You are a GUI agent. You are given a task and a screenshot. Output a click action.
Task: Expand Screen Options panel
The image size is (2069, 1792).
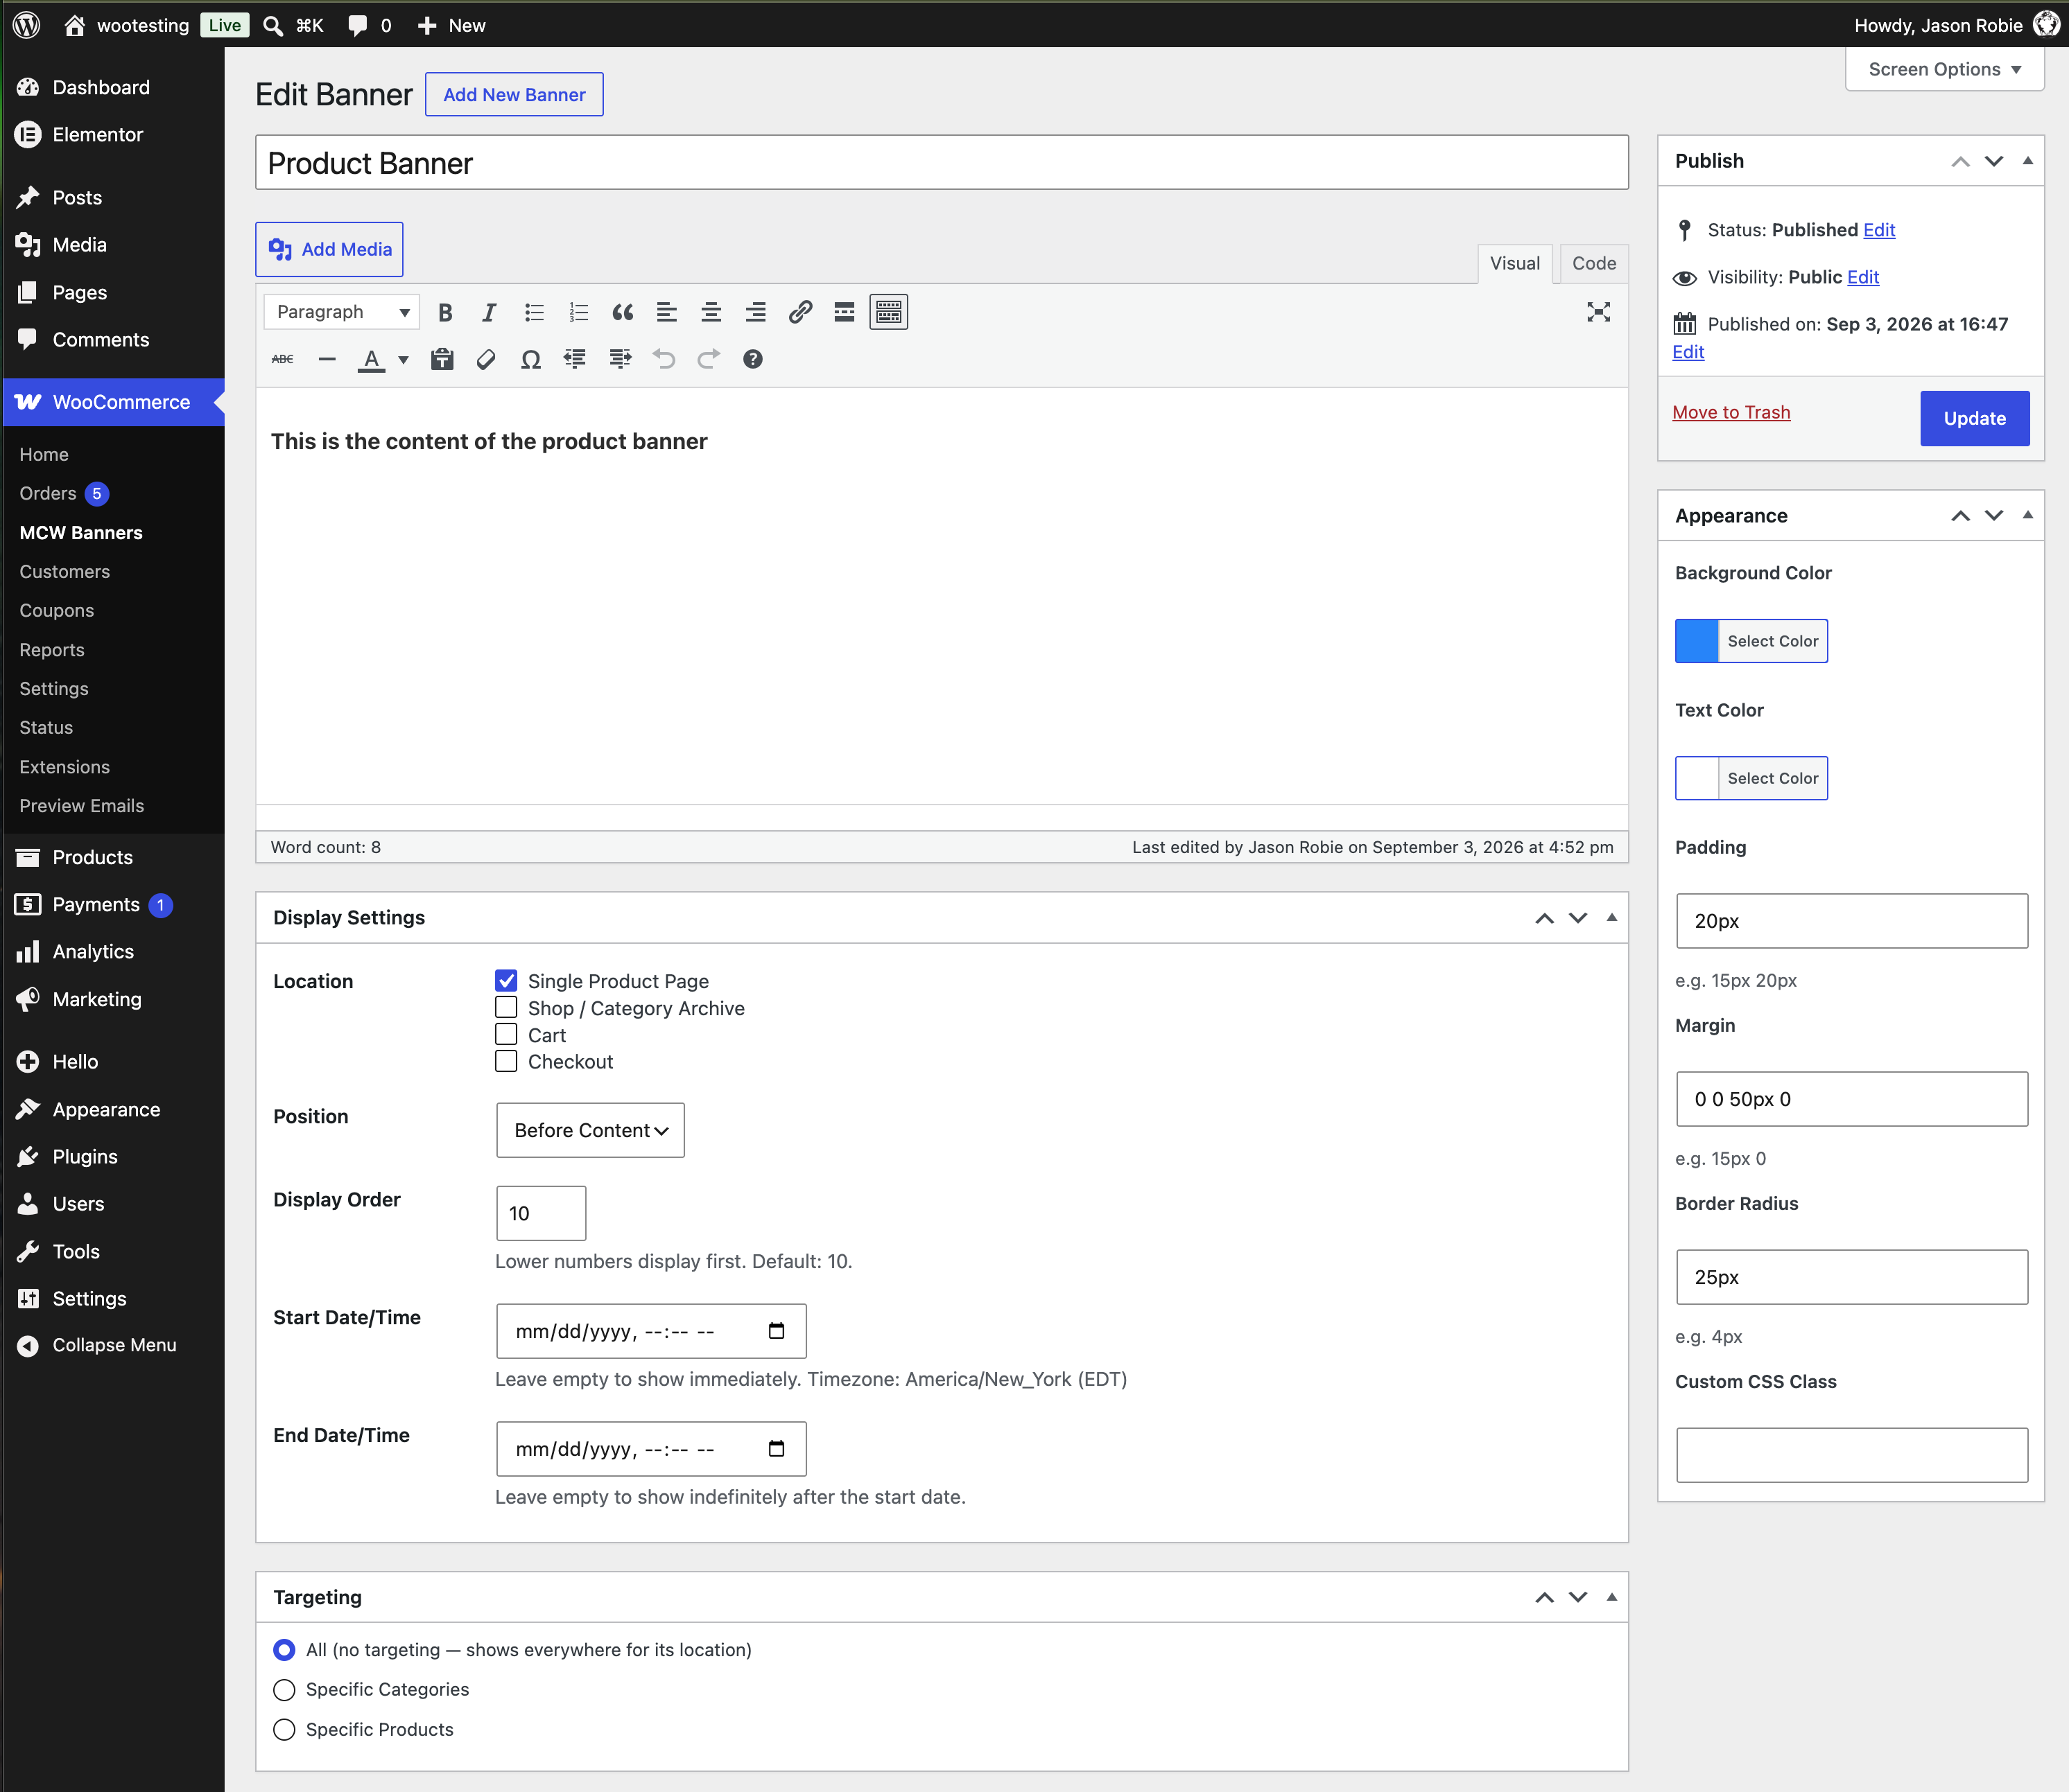point(1944,69)
